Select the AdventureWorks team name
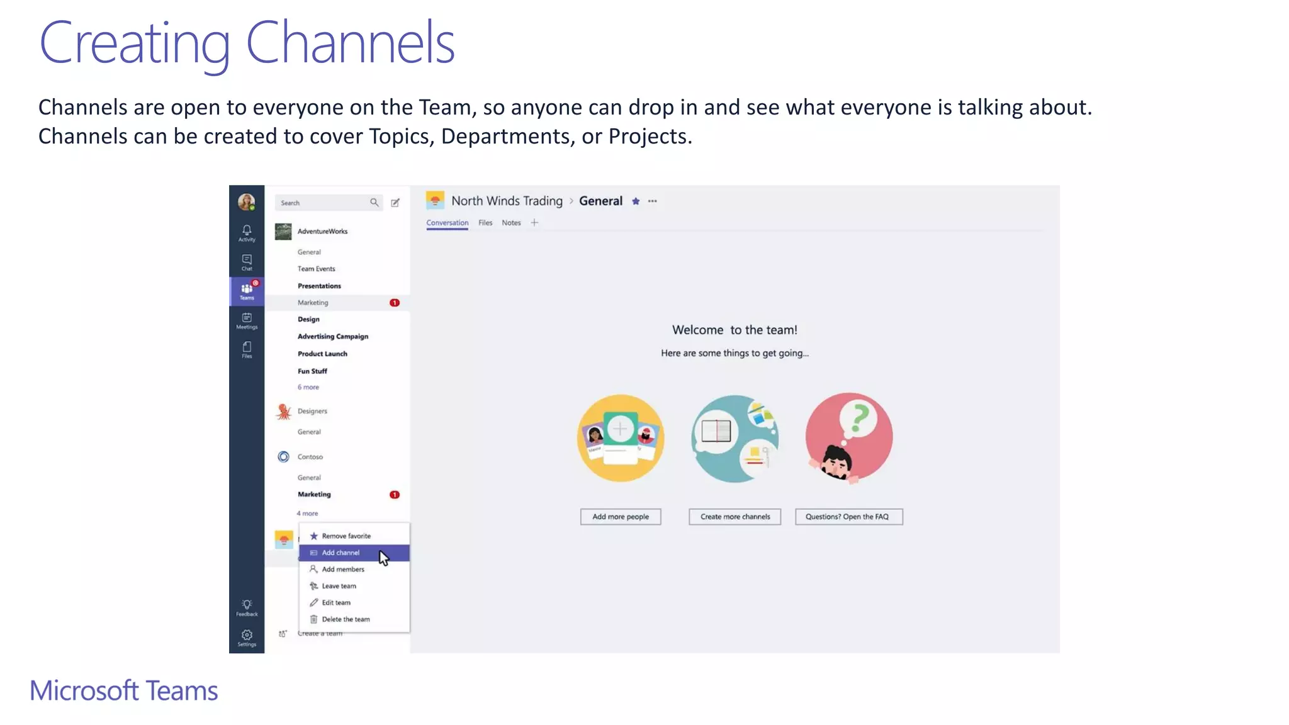The width and height of the screenshot is (1289, 725). (x=322, y=232)
